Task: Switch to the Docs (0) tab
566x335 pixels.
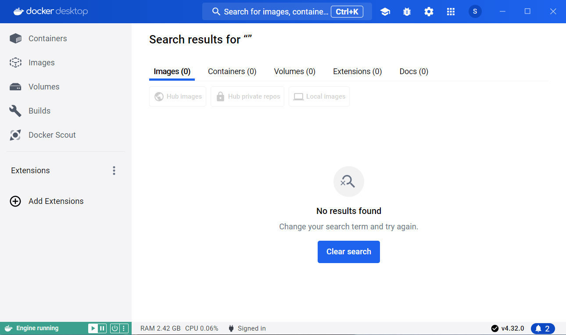Action: (x=414, y=71)
